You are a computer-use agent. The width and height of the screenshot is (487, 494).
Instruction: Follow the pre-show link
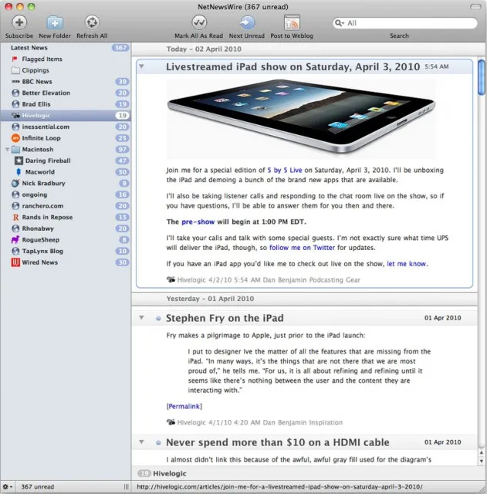click(x=198, y=222)
